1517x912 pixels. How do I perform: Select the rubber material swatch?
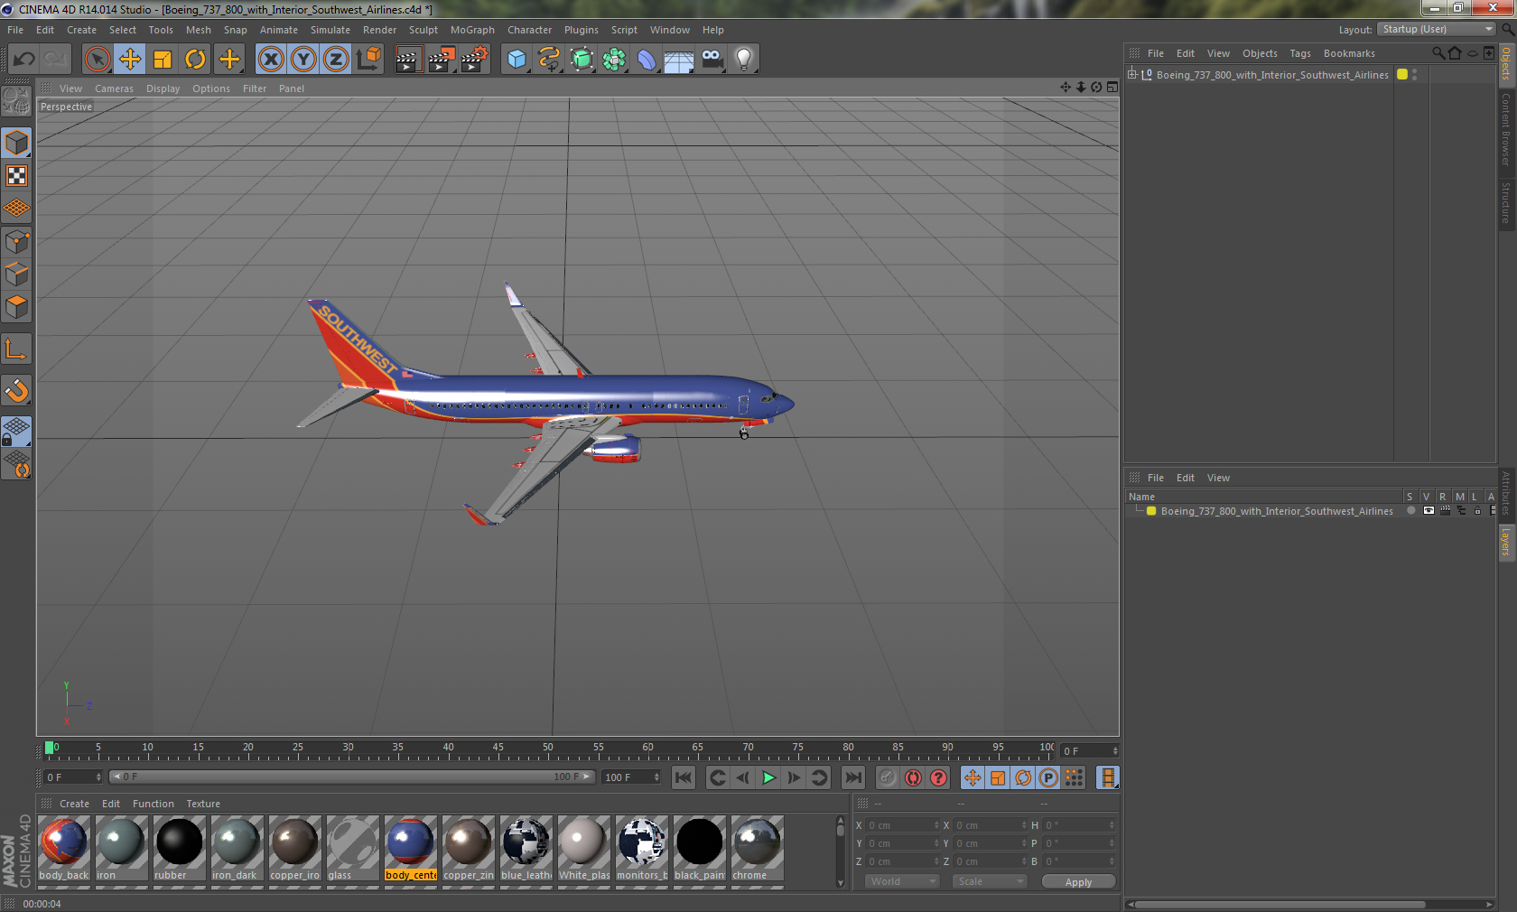coord(180,848)
